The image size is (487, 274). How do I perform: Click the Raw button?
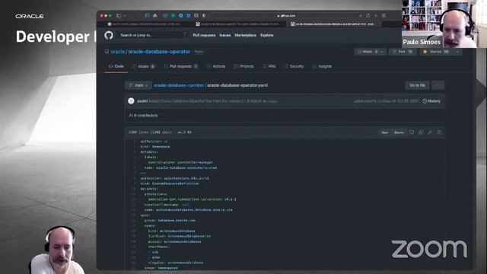pyautogui.click(x=385, y=132)
